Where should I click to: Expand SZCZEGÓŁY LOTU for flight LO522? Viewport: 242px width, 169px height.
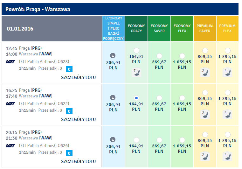coord(79,119)
